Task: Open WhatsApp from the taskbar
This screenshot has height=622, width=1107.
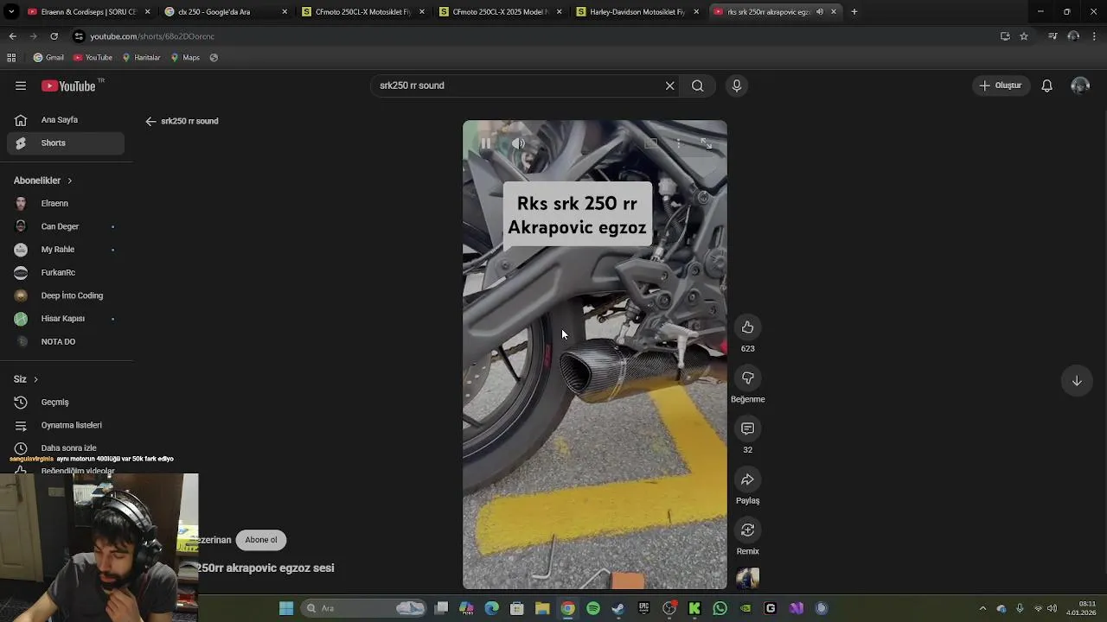Action: [720, 608]
